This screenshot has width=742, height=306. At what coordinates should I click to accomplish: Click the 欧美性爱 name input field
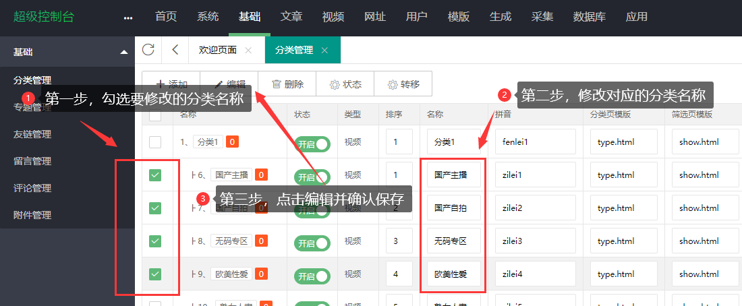(x=454, y=274)
